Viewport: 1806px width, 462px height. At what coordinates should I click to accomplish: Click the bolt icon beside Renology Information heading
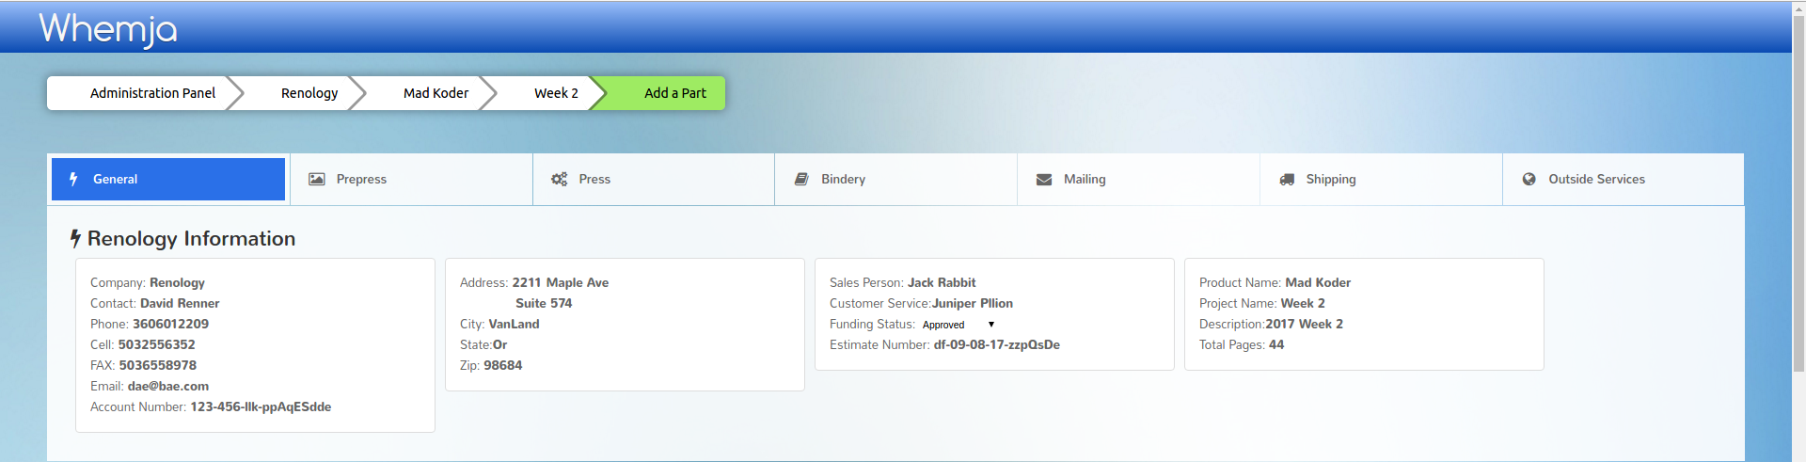pos(75,239)
